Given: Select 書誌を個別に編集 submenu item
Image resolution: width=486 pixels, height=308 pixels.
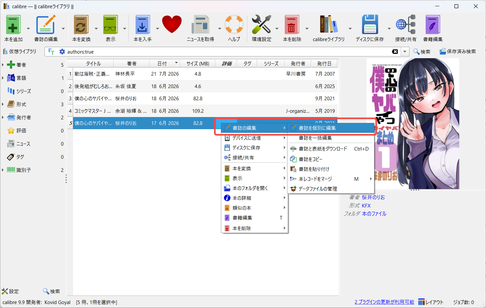Looking at the screenshot, I should click(x=331, y=128).
